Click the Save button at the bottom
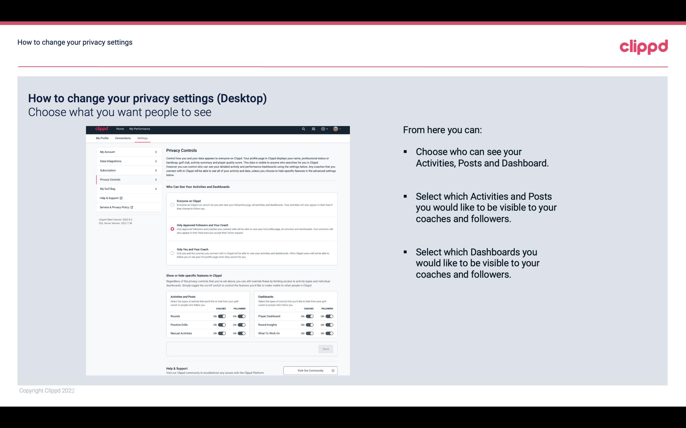 point(326,348)
